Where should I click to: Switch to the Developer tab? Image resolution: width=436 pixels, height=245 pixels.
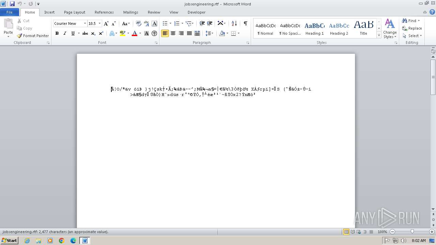tap(197, 12)
